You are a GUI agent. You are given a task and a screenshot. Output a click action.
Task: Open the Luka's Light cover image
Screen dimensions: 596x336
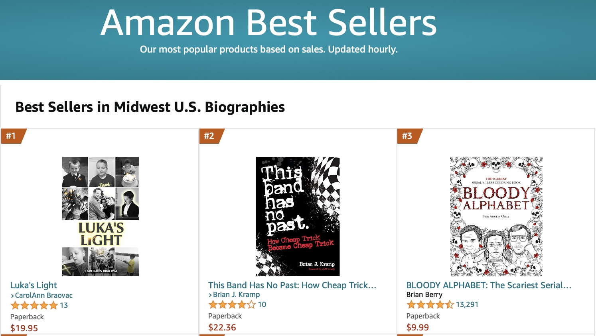pos(101,216)
